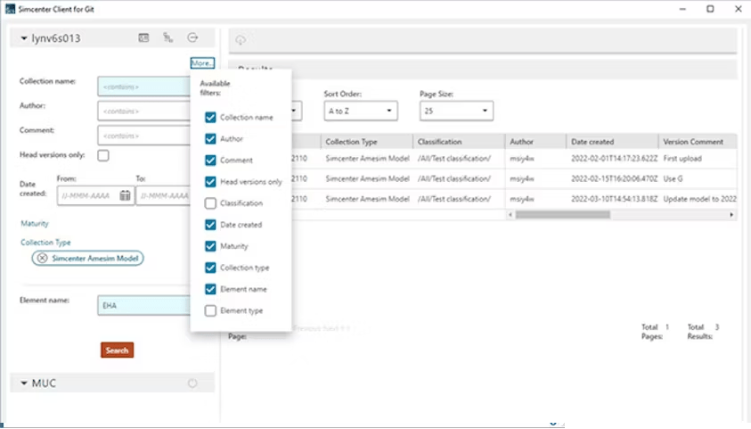Image resolution: width=751 pixels, height=429 pixels.
Task: Click the circled minus icon beside lynv6s013
Action: (x=192, y=37)
